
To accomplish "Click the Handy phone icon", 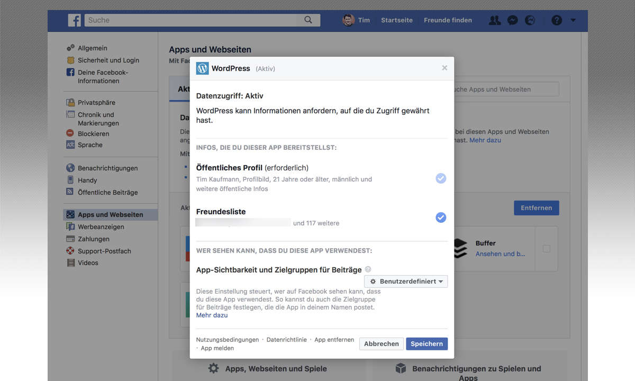I will click(70, 180).
